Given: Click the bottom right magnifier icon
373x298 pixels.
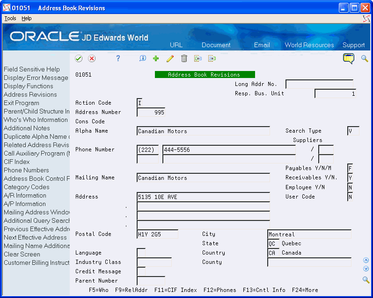Looking at the screenshot, I should [366, 280].
